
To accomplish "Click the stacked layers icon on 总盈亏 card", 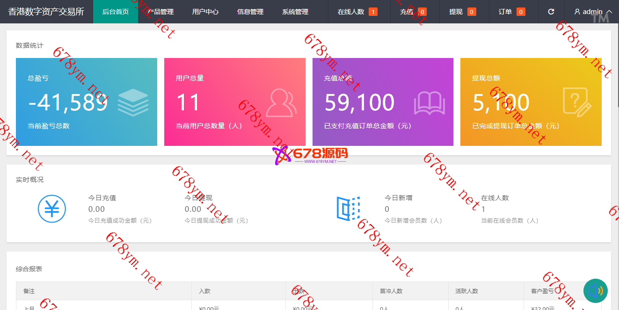I will coord(133,103).
